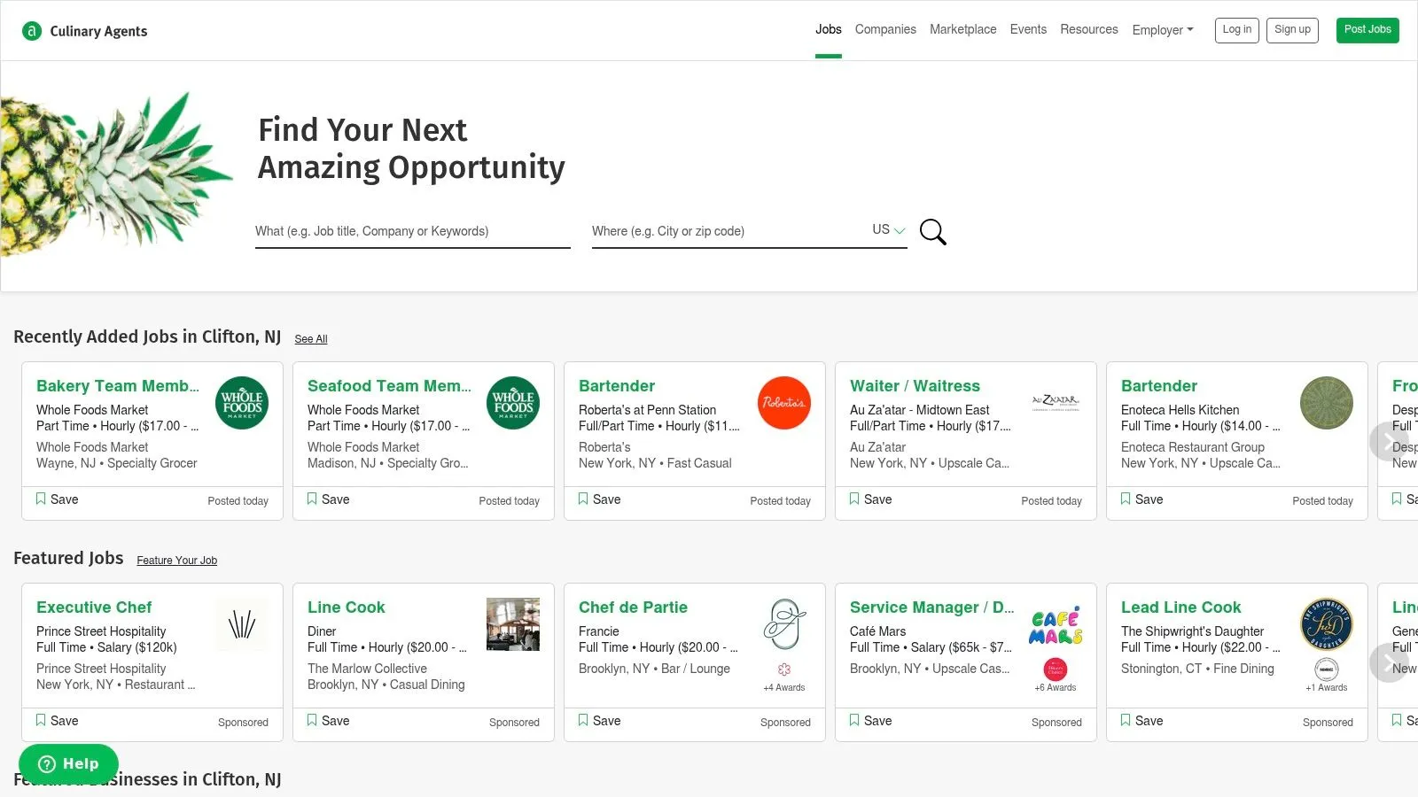Click 'Au Za'atar - Midtown East' text

point(919,410)
